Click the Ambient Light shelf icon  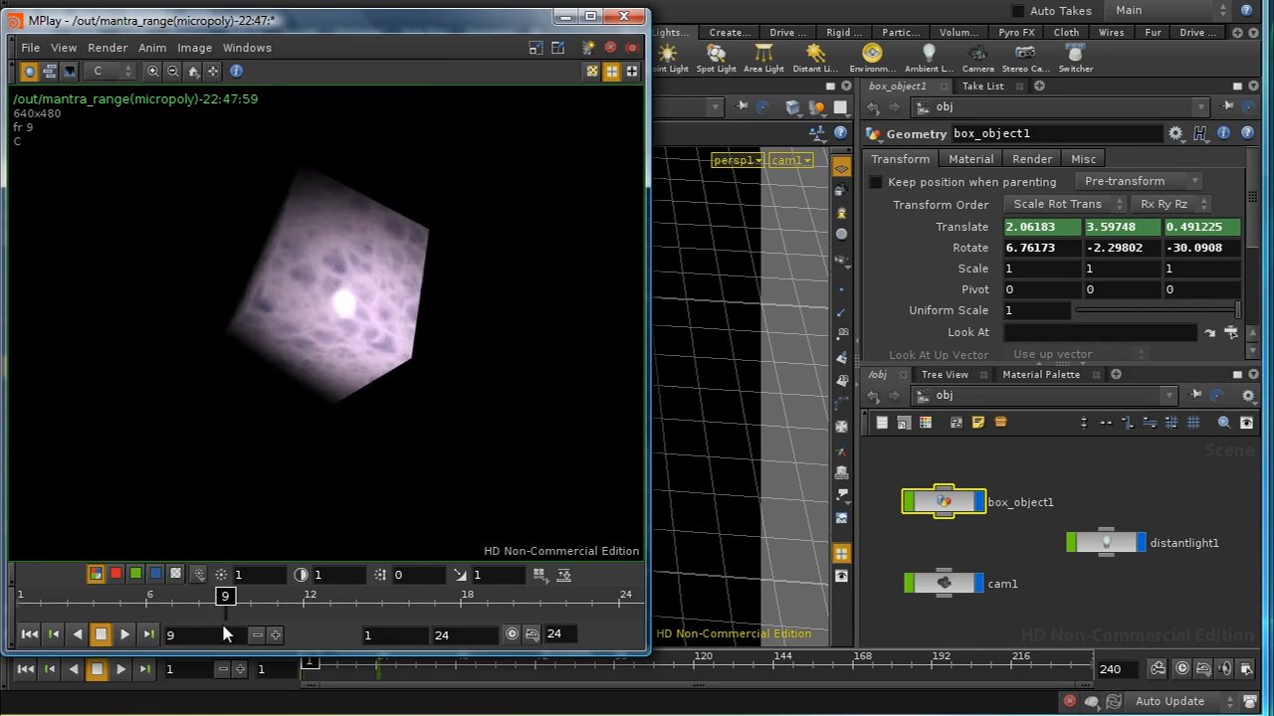(928, 56)
